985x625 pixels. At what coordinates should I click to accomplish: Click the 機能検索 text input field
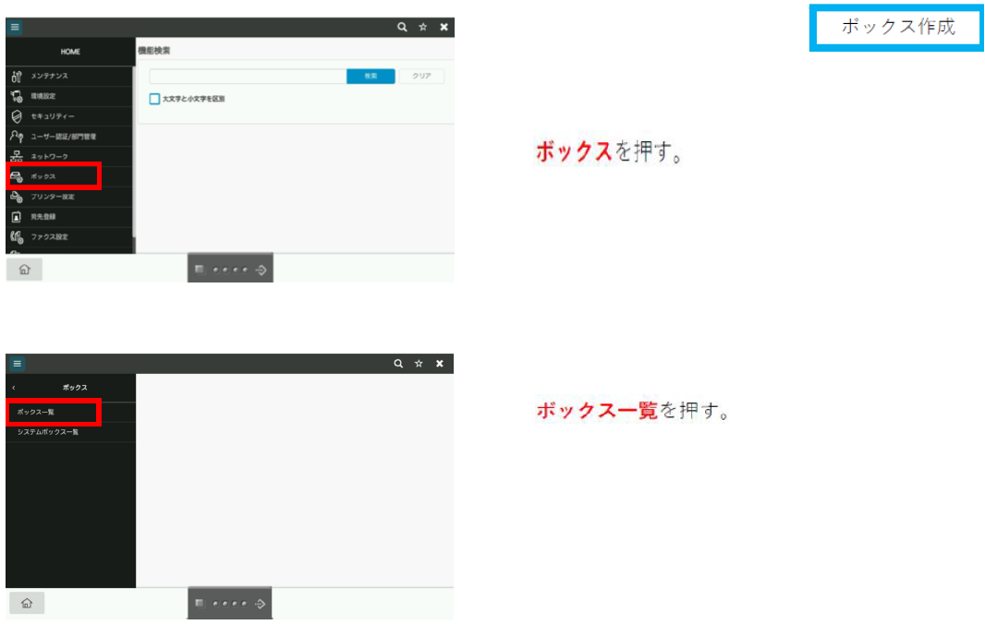click(x=248, y=77)
